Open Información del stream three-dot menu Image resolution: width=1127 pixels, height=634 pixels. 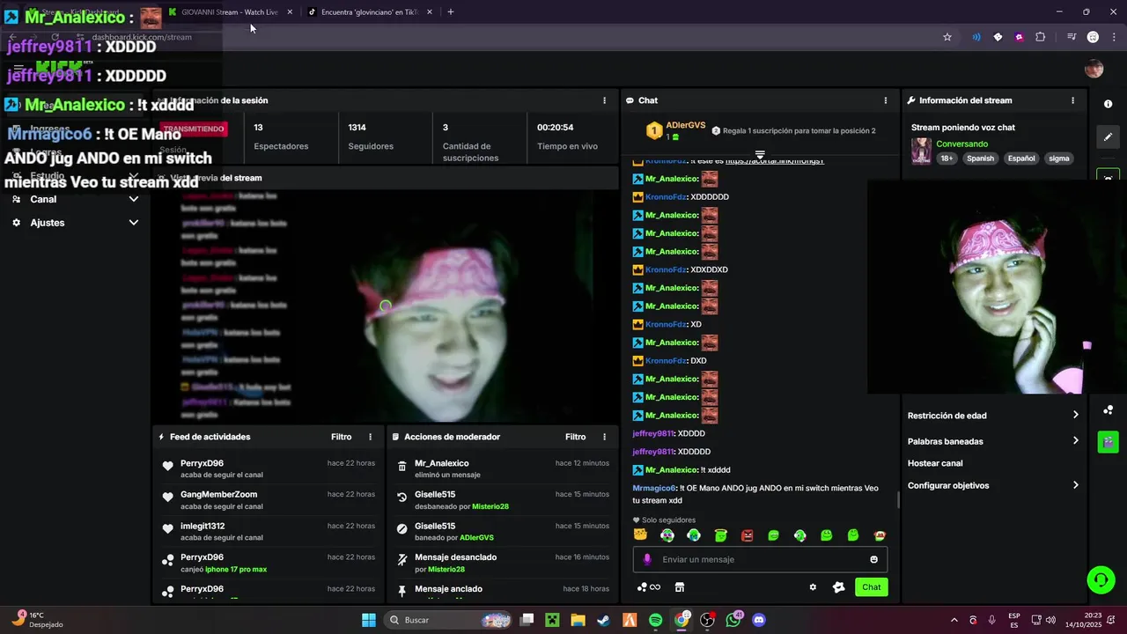[1072, 100]
